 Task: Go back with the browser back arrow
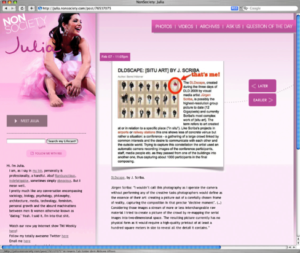(x=6, y=9)
